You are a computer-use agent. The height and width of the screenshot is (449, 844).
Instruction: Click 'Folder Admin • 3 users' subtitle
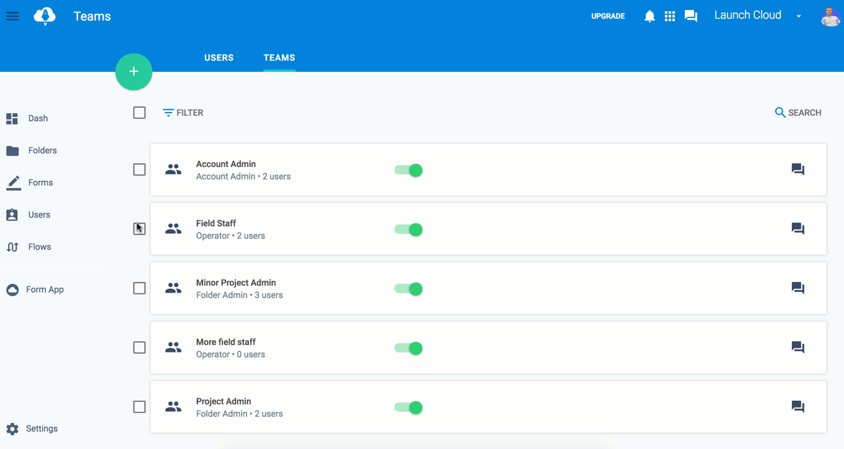240,295
